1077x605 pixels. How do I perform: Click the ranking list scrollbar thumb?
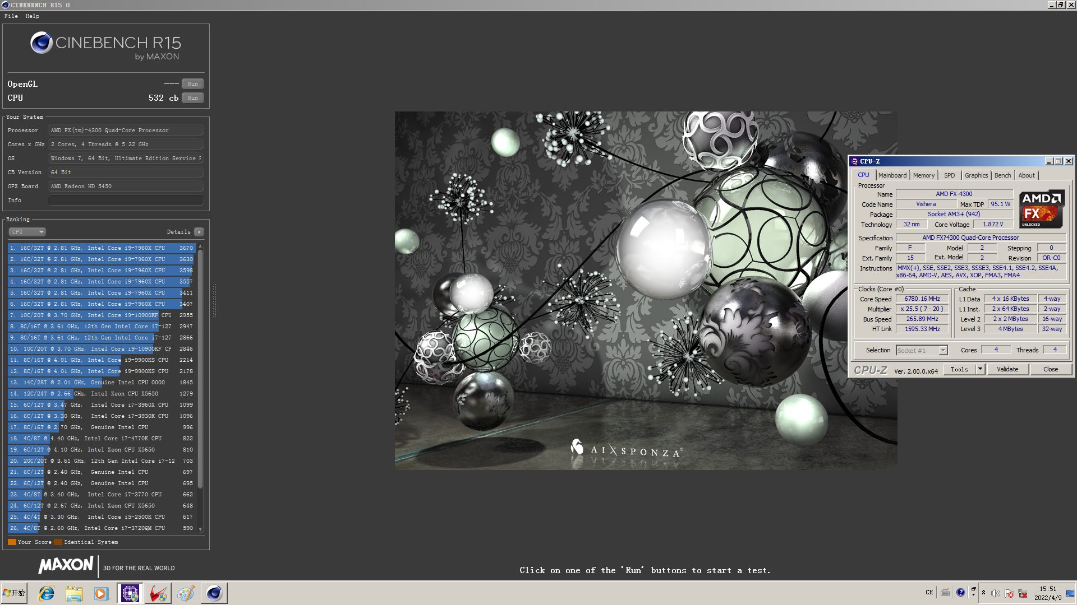(x=200, y=370)
